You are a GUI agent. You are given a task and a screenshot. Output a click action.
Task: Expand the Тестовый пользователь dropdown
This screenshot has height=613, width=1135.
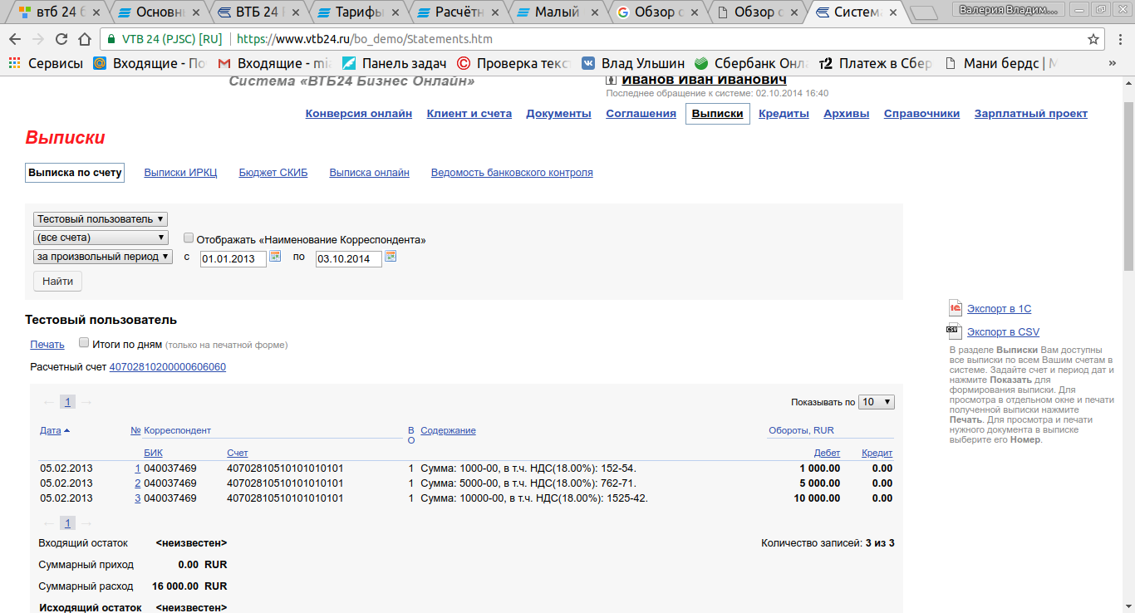[101, 219]
